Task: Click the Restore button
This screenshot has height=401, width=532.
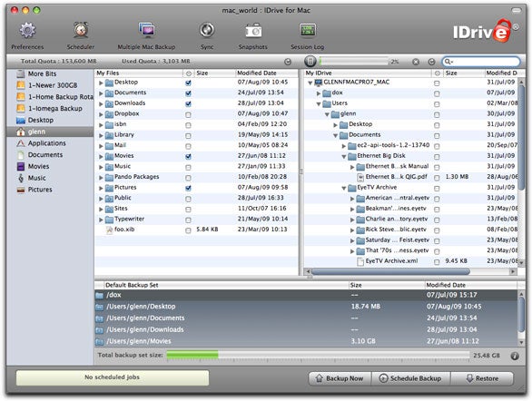Action: [x=482, y=378]
